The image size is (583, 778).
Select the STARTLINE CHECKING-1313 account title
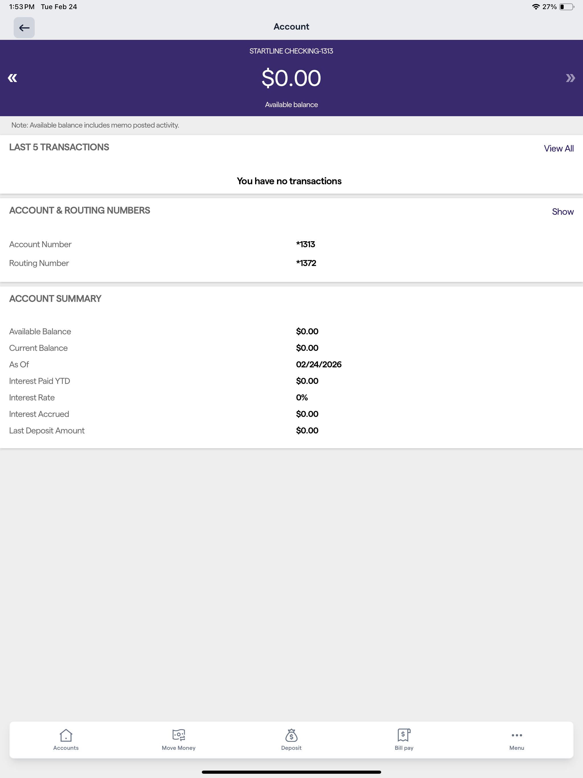click(291, 51)
